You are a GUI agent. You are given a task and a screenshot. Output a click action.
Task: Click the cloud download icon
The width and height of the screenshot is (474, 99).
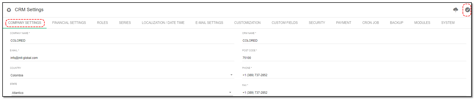point(456,10)
